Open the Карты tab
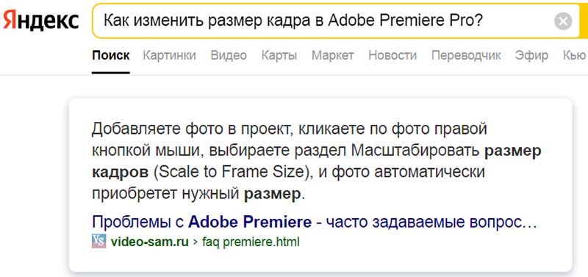Viewport: 588px width, 277px height. coord(279,56)
